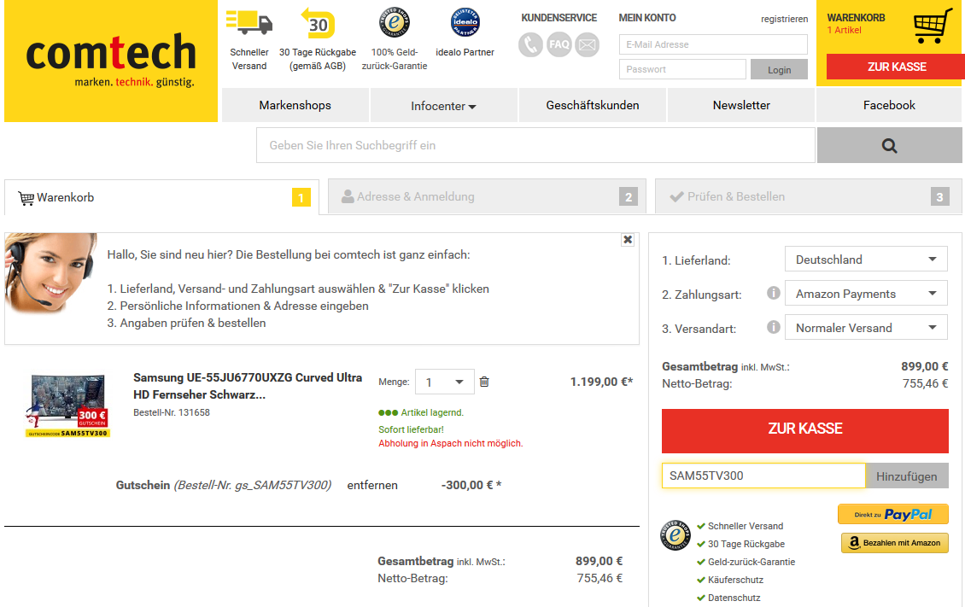Open the FAQ customer service icon
This screenshot has width=965, height=607.
coord(559,44)
